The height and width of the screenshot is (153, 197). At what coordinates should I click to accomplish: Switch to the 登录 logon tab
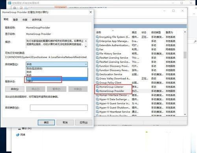coord(15,20)
